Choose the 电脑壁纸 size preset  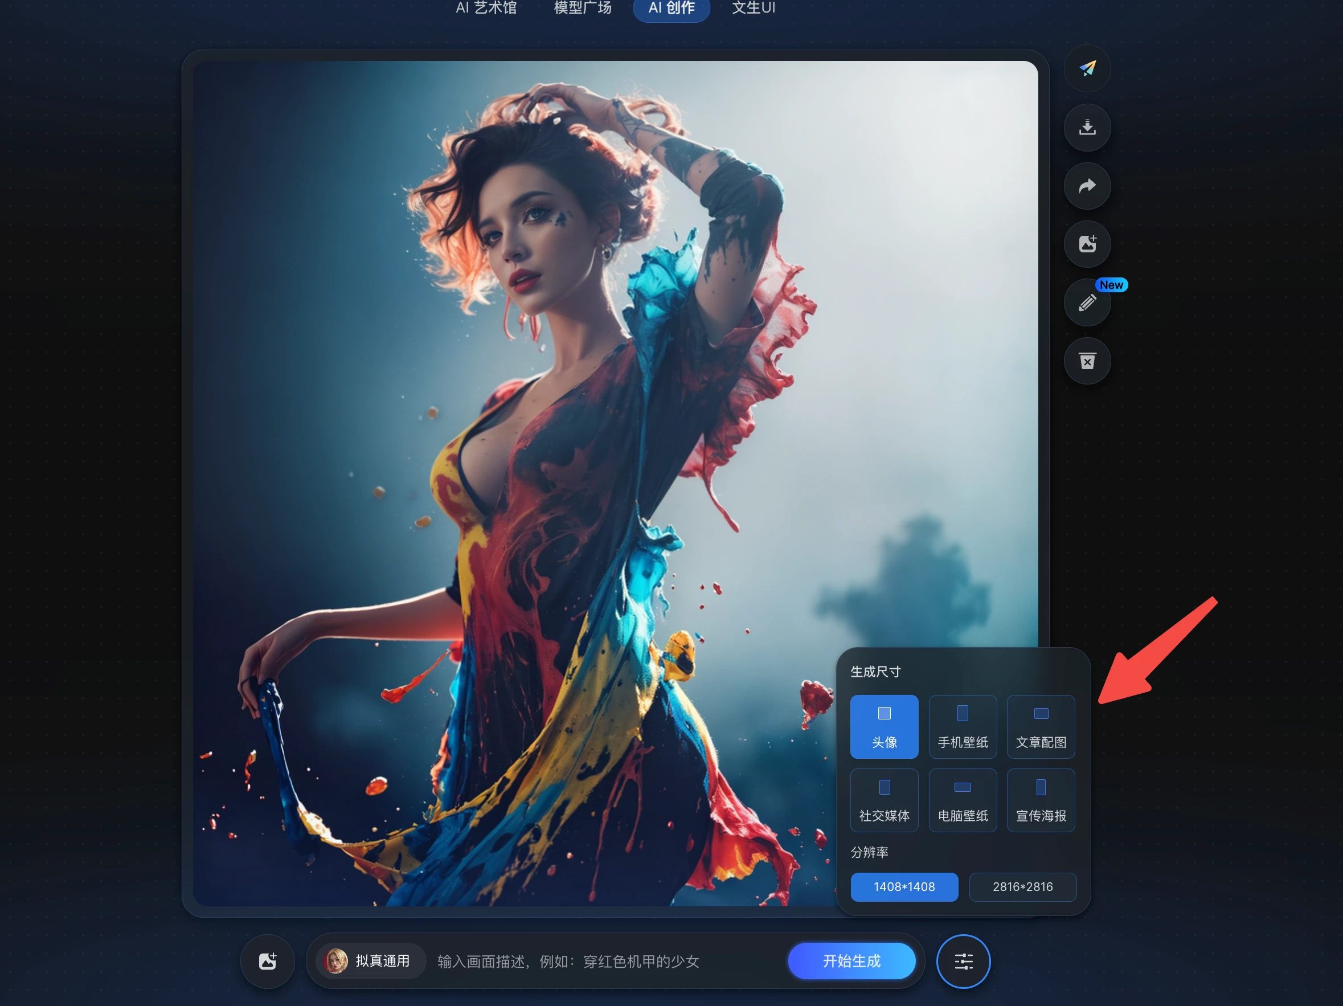(x=963, y=800)
